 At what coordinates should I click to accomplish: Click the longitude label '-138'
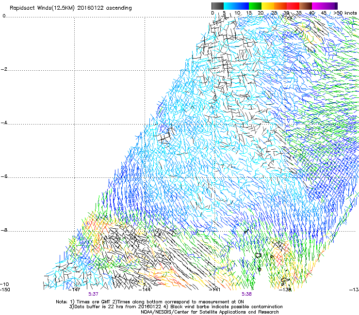pyautogui.click(x=285, y=290)
